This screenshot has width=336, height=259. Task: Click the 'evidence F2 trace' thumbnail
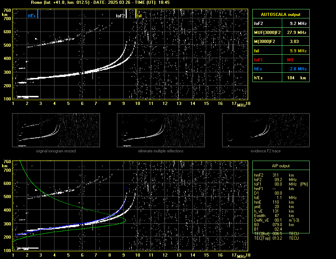(x=266, y=130)
